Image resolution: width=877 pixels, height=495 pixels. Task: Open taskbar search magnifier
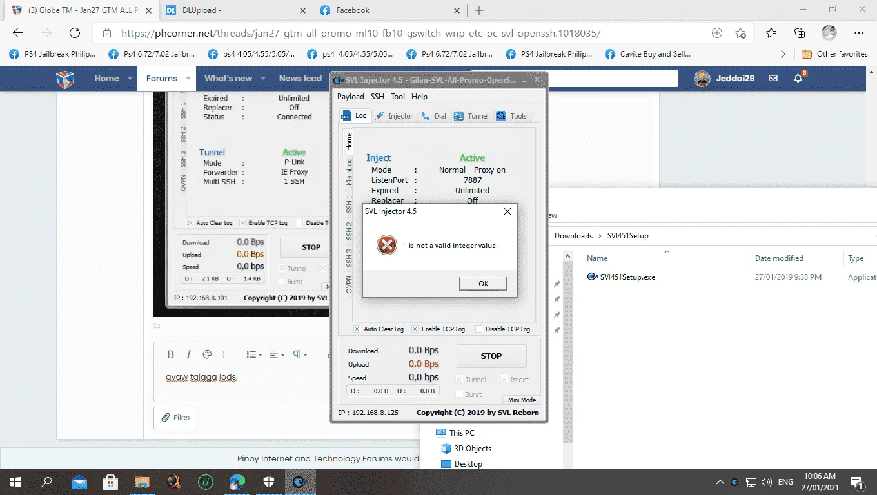click(x=47, y=481)
